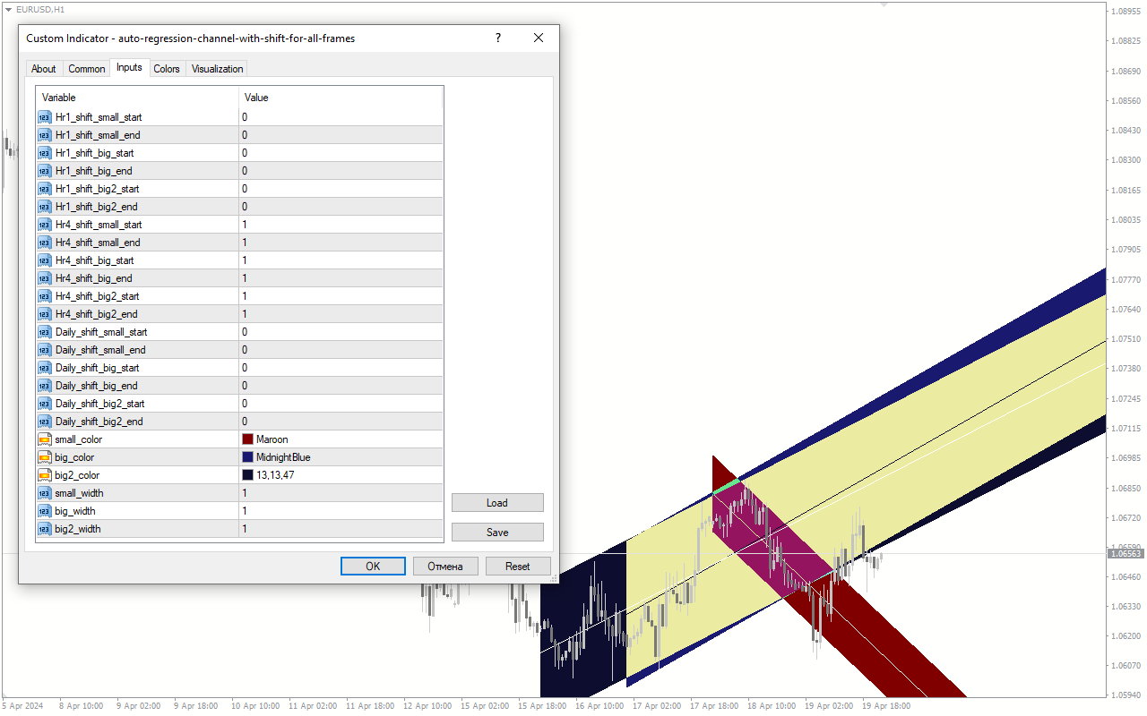
Task: Close the Custom Indicator dialog
Action: [539, 38]
